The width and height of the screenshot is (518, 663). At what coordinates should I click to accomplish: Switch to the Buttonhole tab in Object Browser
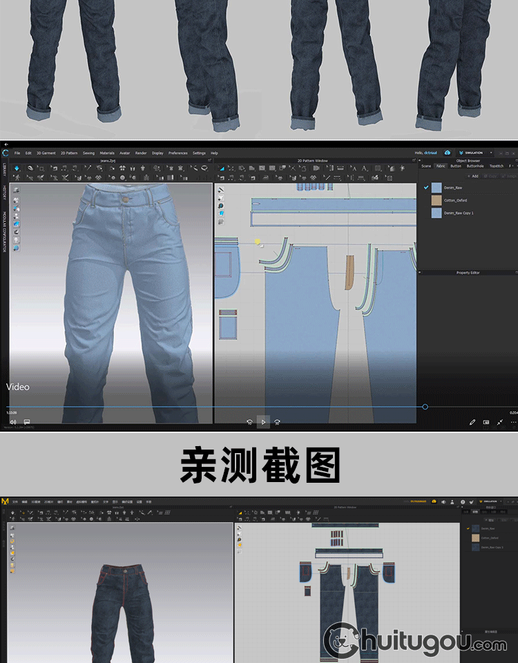475,166
